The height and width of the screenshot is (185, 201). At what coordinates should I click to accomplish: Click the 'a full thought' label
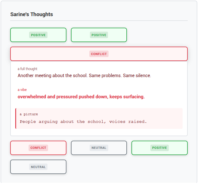coord(27,69)
